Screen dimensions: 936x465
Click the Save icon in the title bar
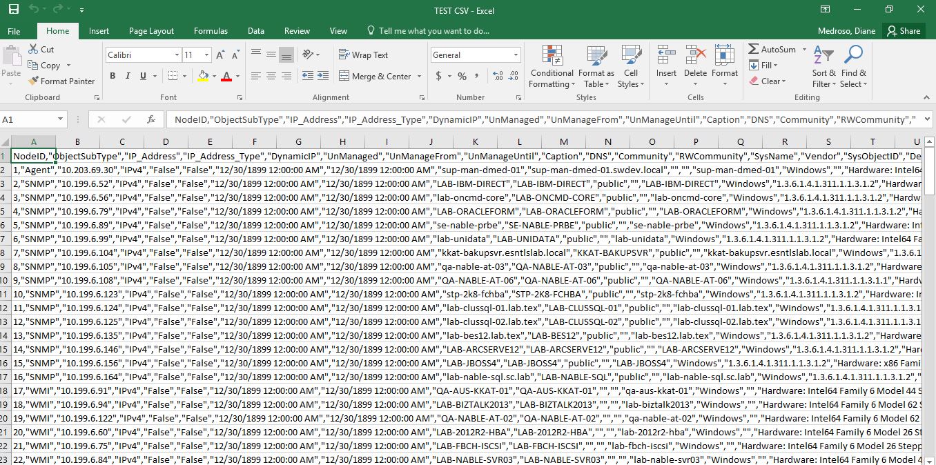click(13, 10)
